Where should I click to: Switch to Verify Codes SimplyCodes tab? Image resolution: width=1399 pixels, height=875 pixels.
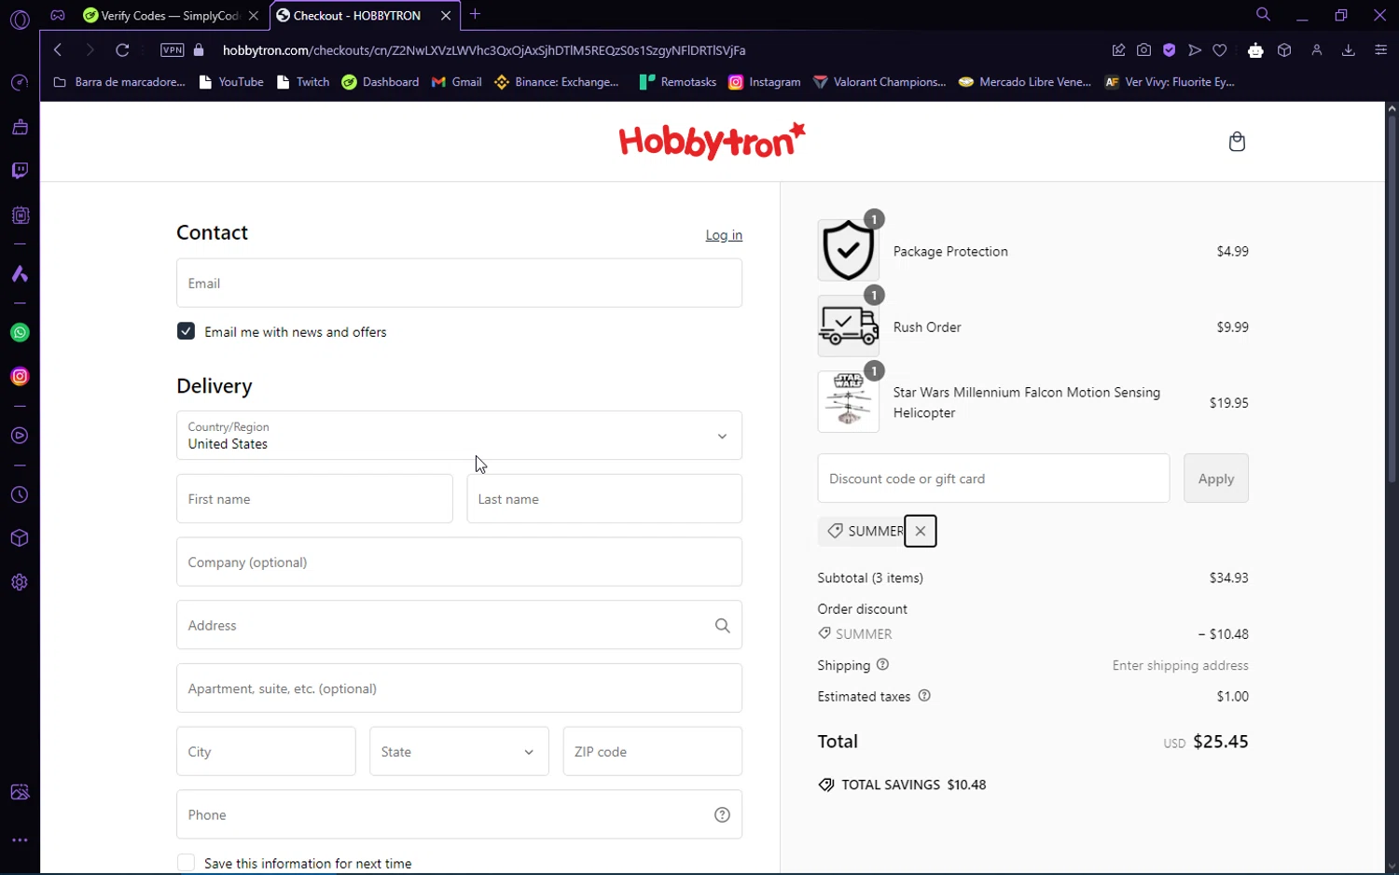click(x=171, y=16)
